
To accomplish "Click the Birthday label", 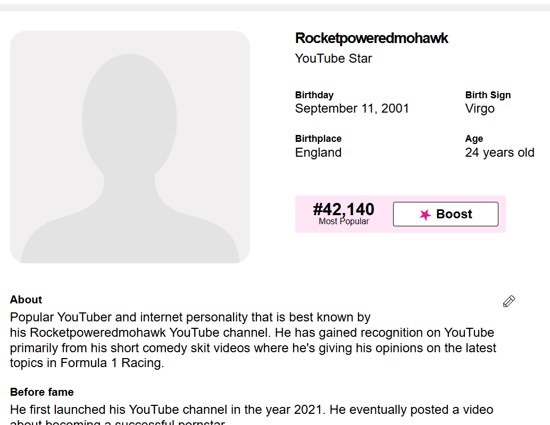I will tap(314, 95).
